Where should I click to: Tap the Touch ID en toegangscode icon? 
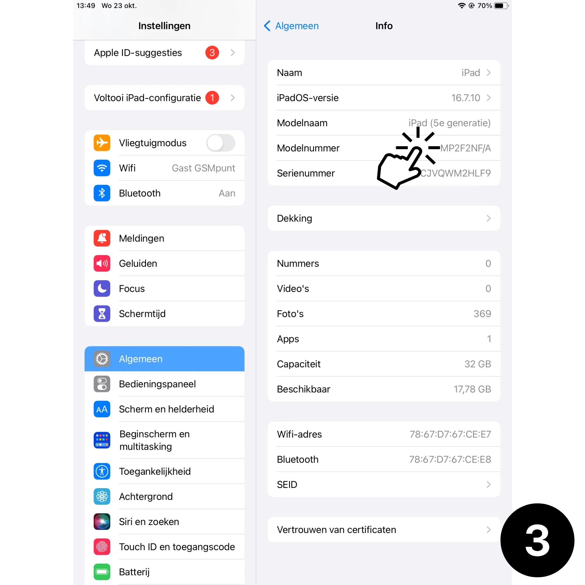(x=102, y=547)
